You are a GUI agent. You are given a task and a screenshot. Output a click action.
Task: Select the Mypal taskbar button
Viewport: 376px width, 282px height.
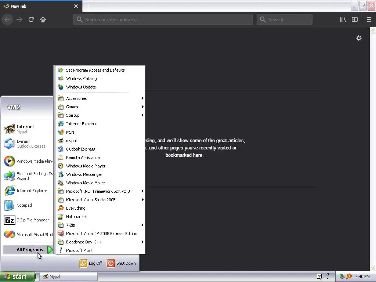(68, 276)
